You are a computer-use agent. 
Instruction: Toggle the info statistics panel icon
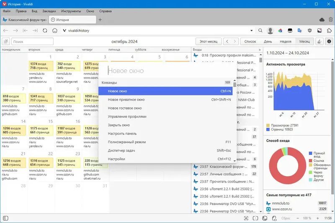pos(329,41)
